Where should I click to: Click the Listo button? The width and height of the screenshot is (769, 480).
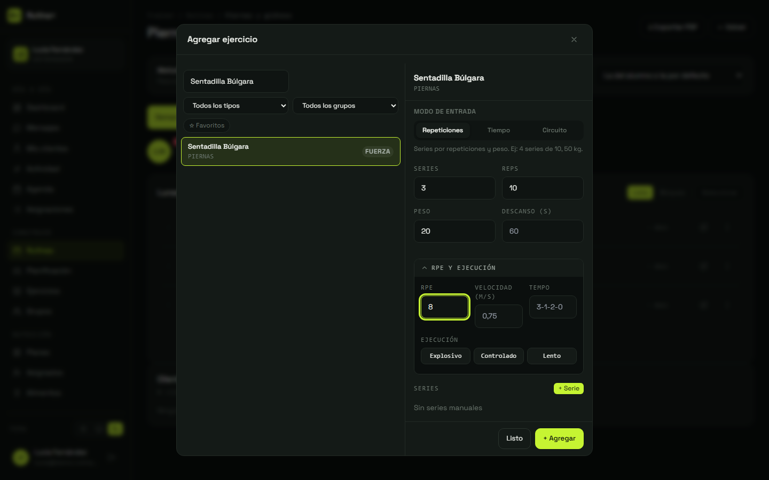[514, 438]
